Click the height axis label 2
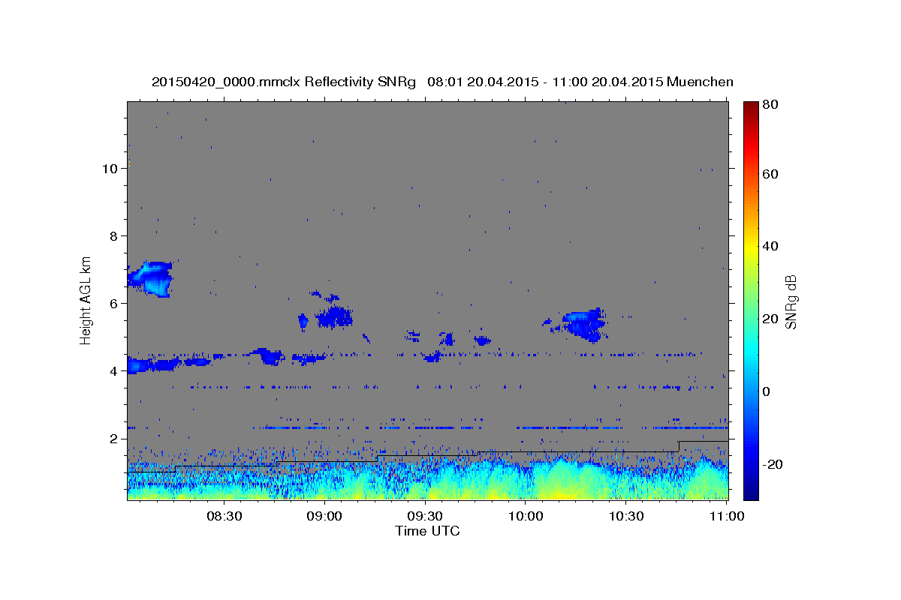The width and height of the screenshot is (901, 600). click(x=115, y=438)
